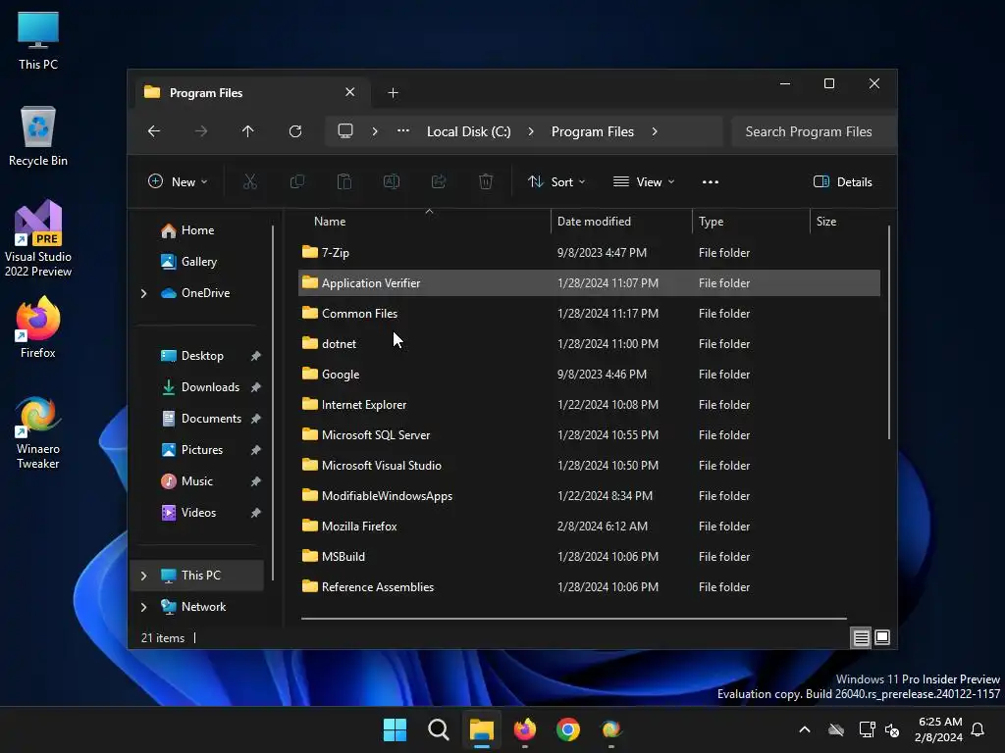Sort by Date modified column header

click(x=621, y=222)
